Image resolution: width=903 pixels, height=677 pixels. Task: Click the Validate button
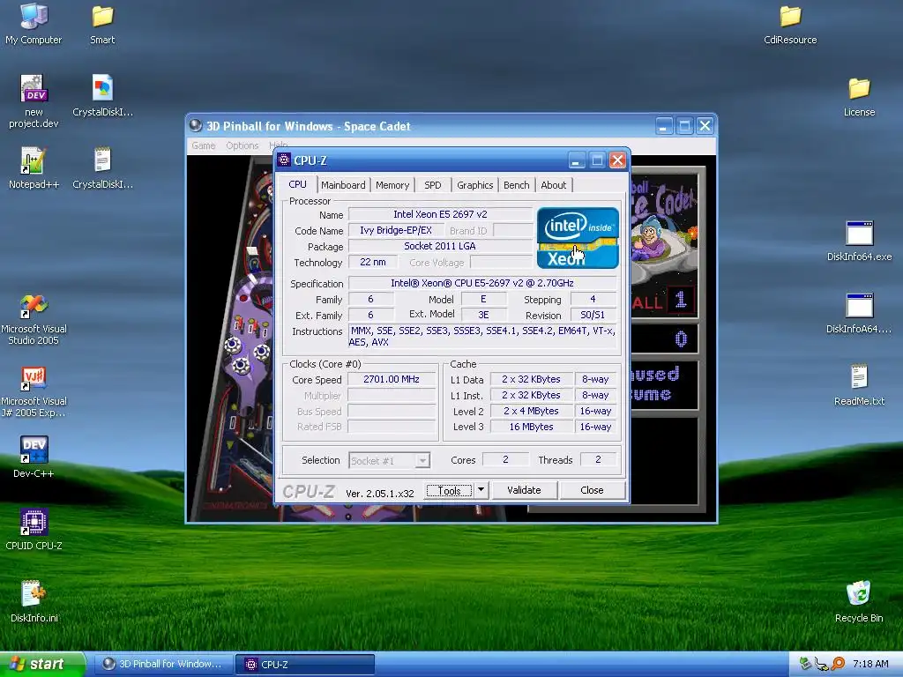tap(524, 490)
